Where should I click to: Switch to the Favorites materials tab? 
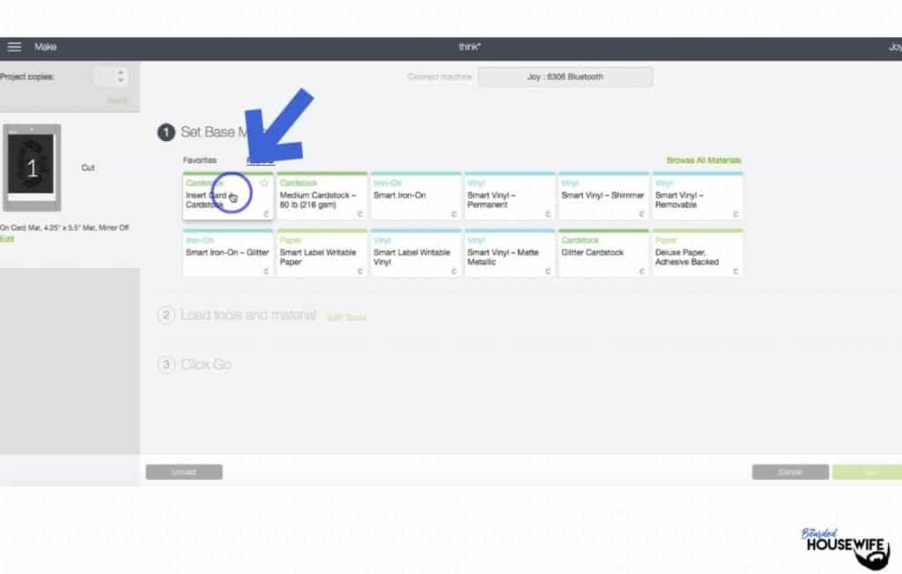199,160
